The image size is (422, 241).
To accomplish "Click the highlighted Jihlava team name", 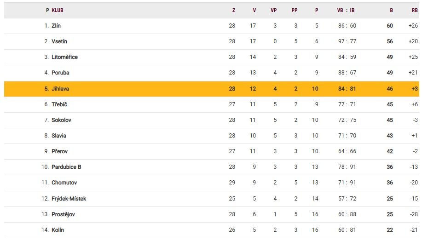I will [x=60, y=89].
